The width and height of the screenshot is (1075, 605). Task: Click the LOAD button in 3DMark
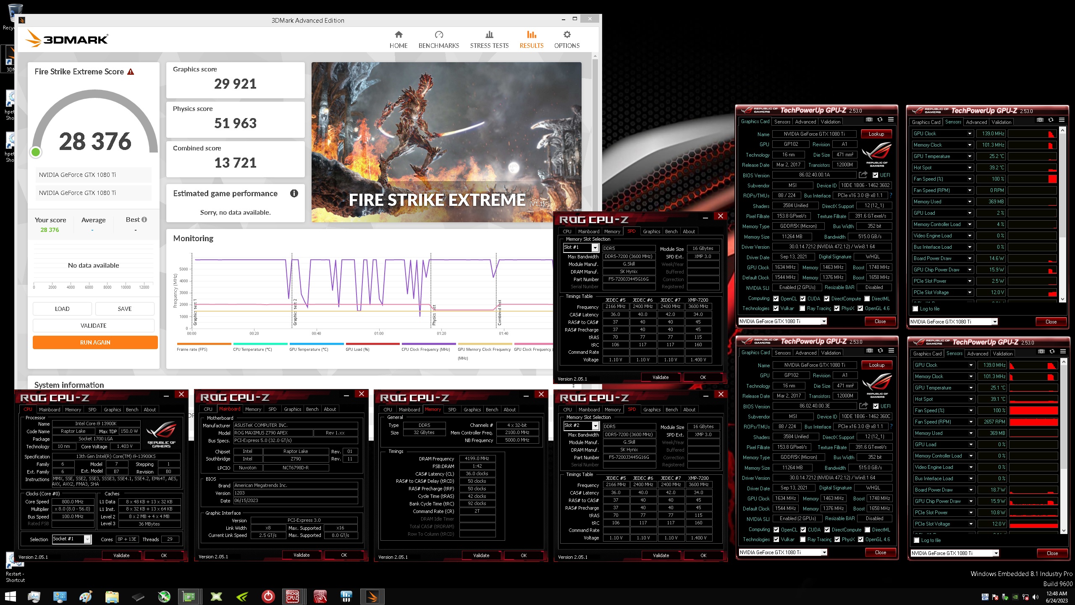[x=62, y=309]
